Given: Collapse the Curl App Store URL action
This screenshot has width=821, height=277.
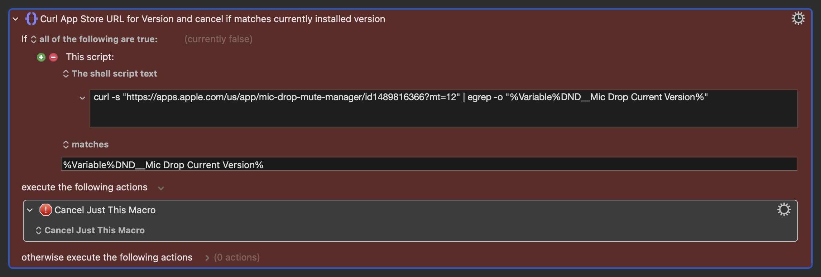Looking at the screenshot, I should [15, 19].
